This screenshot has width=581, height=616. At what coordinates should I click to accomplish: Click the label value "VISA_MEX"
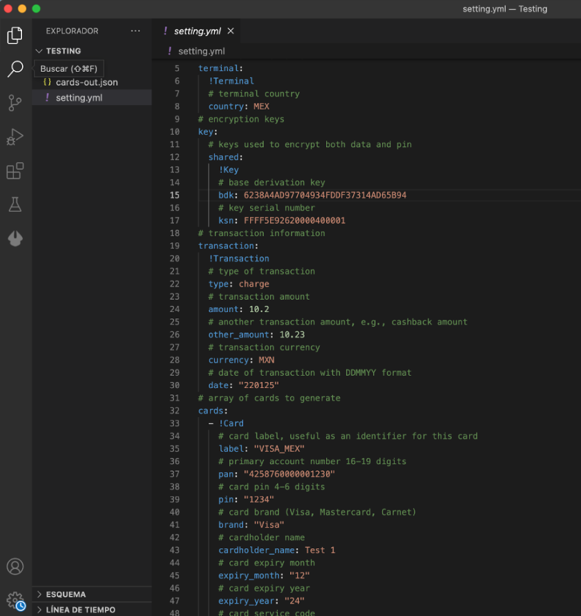279,449
